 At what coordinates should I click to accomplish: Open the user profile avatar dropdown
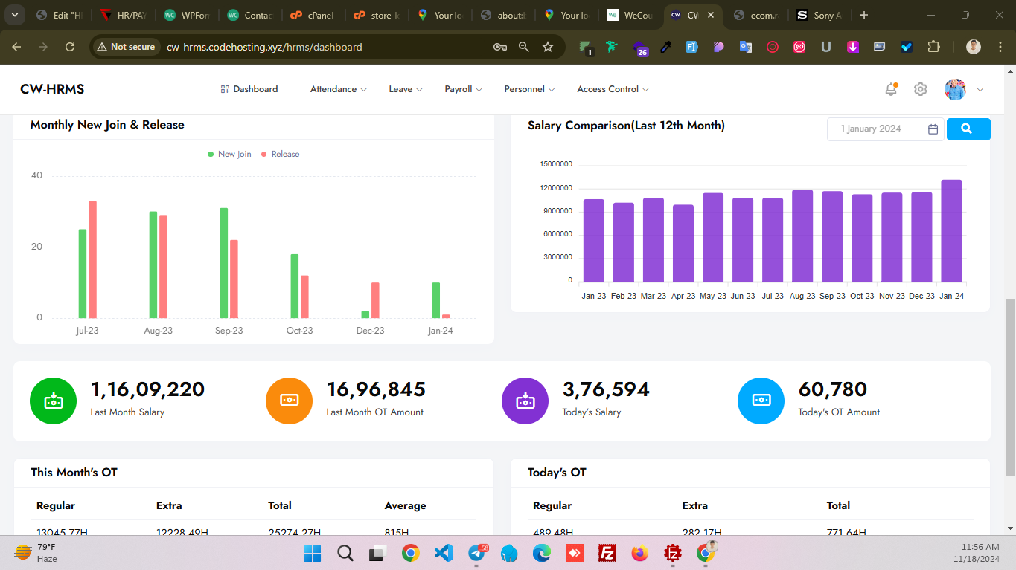pyautogui.click(x=964, y=89)
